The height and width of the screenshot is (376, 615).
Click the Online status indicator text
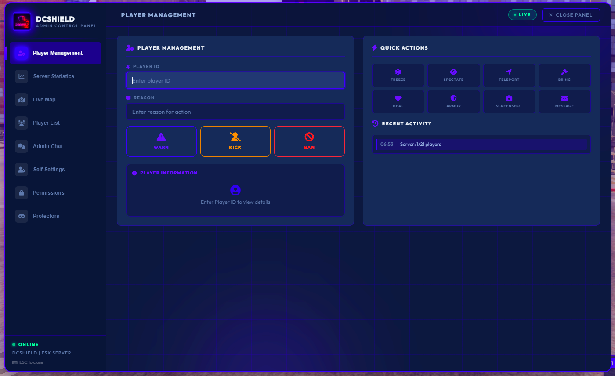[x=28, y=345]
